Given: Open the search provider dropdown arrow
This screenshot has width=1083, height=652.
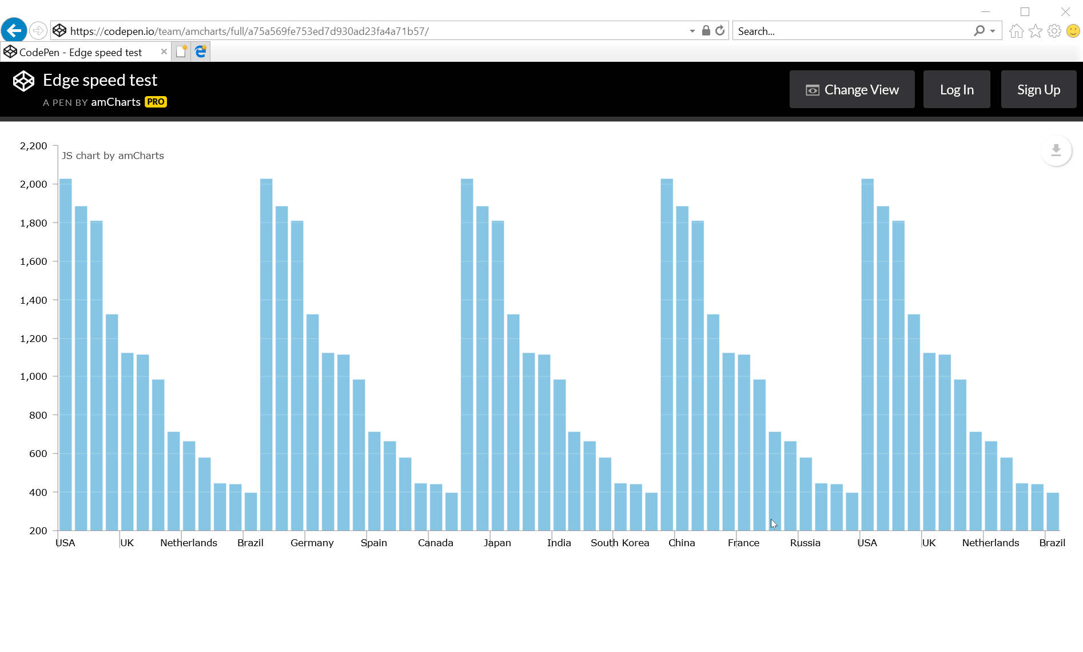Looking at the screenshot, I should tap(993, 30).
